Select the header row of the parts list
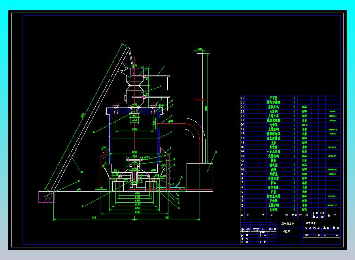Screen dimensions: 355x260 290,216
